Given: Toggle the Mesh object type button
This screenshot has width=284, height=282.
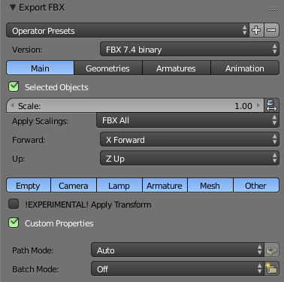Looking at the screenshot, I should point(210,185).
